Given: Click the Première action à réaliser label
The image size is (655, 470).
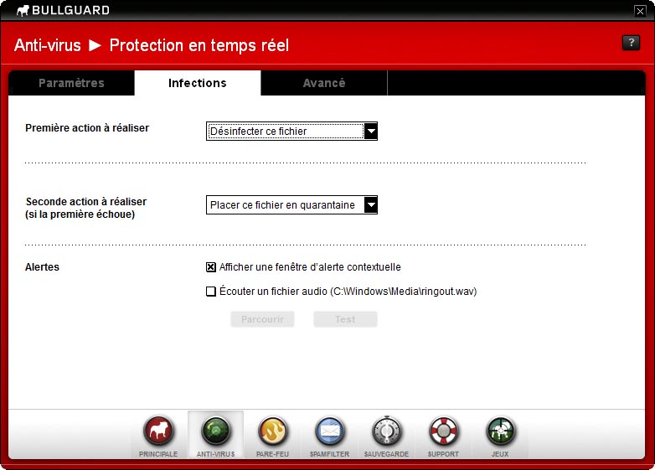Looking at the screenshot, I should click(x=87, y=128).
